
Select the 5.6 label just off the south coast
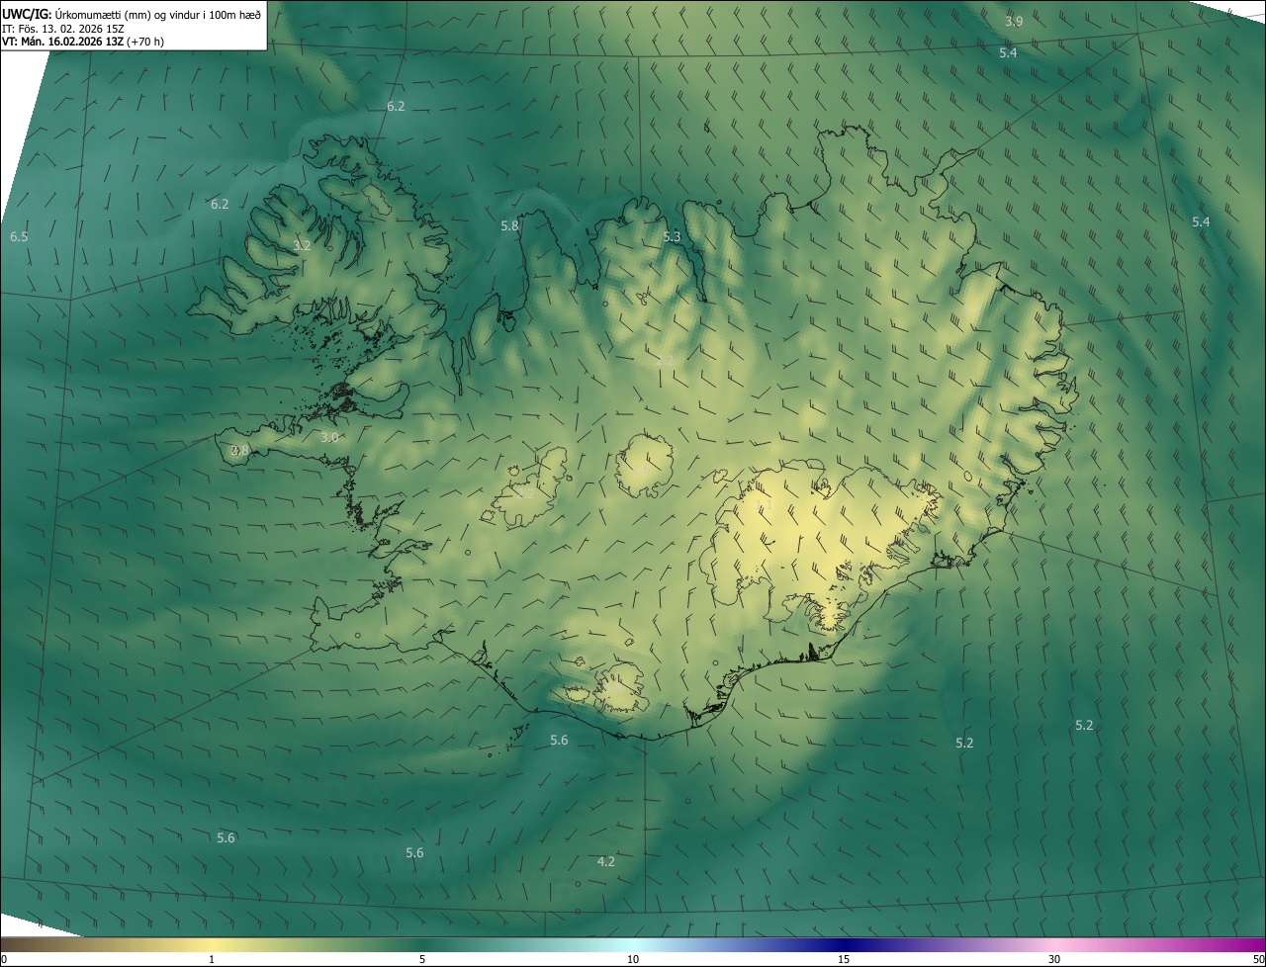click(559, 740)
